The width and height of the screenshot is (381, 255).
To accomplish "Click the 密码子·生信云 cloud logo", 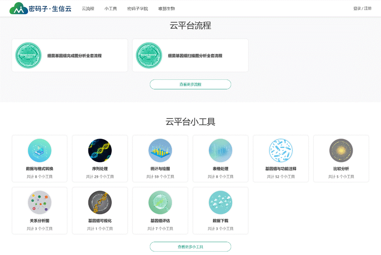I will pos(40,8).
